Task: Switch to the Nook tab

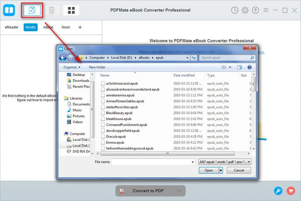Action: [66, 27]
